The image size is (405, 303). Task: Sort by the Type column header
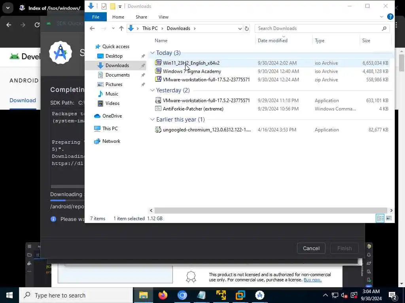click(320, 41)
